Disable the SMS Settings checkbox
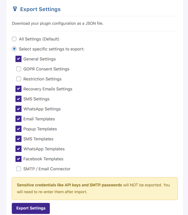188x215 pixels. [x=18, y=99]
